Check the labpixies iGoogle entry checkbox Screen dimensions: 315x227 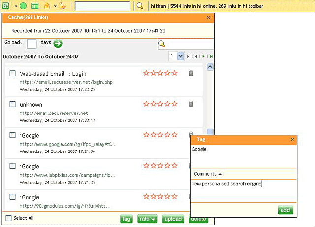pos(12,166)
